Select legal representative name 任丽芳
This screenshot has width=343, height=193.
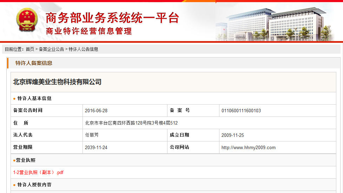[92, 135]
